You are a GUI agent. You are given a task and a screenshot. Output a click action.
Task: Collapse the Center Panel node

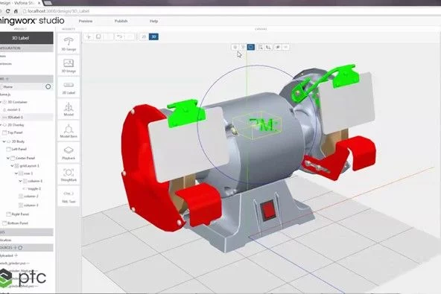(8, 158)
